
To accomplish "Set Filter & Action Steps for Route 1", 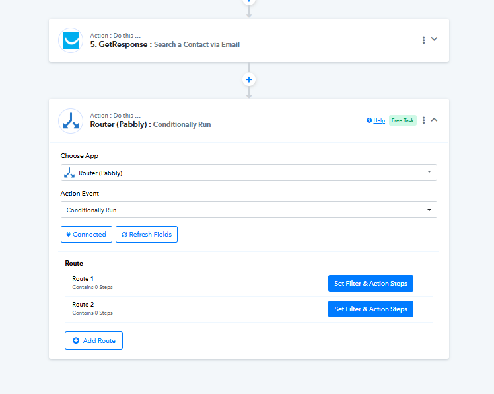I will pos(370,283).
